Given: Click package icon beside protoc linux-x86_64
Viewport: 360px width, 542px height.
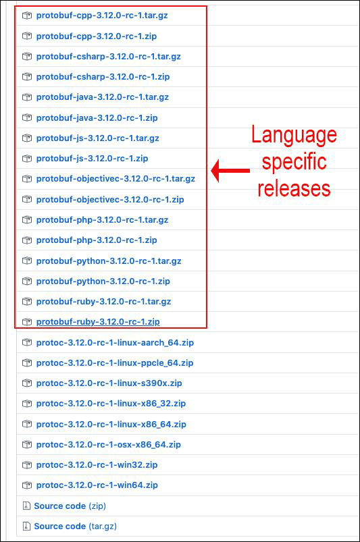Looking at the screenshot, I should [27, 424].
